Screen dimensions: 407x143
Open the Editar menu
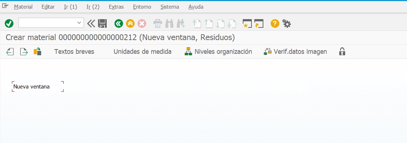[48, 7]
